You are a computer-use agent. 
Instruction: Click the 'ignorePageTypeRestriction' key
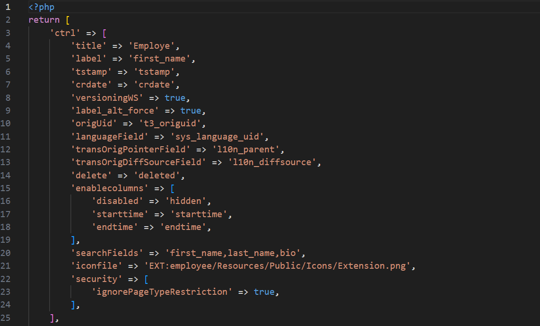point(162,292)
